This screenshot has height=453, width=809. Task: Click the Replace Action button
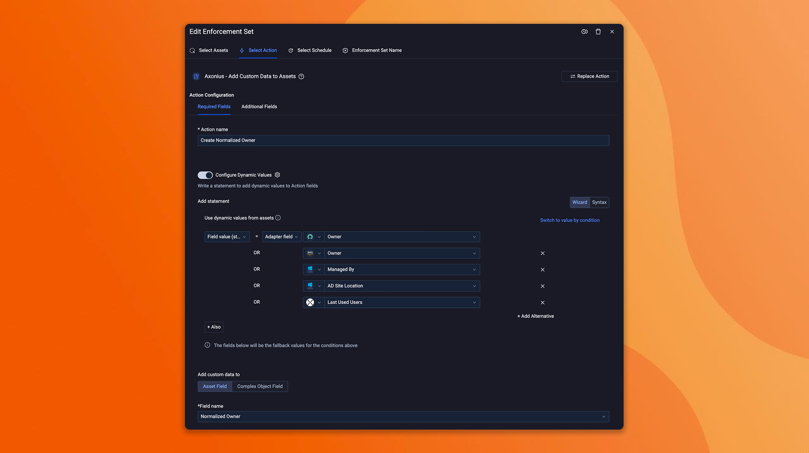(x=589, y=76)
